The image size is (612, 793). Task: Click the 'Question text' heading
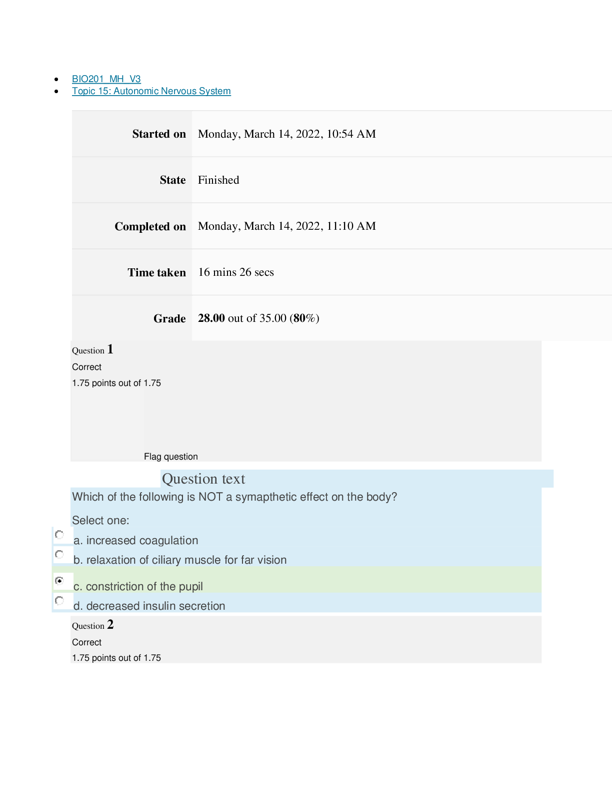(203, 479)
